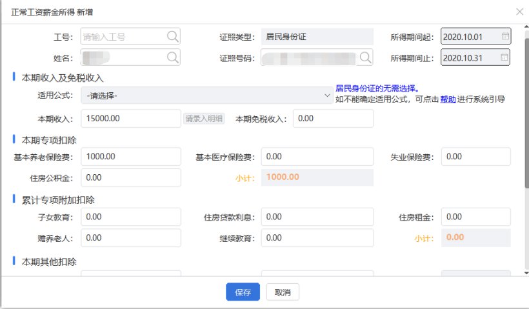This screenshot has width=529, height=309.
Task: Open calendar icon for 所得期间止
Action: 504,58
